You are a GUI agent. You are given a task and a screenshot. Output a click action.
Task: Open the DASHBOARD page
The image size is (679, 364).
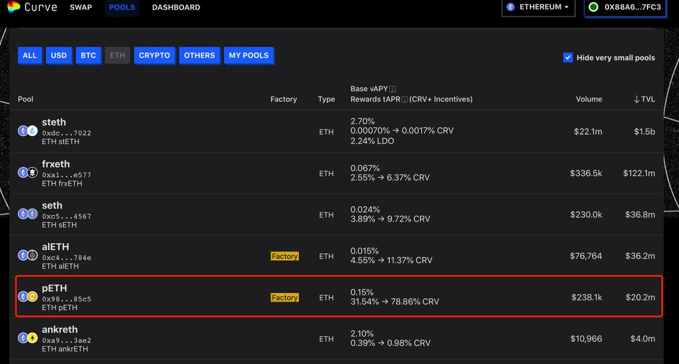tap(176, 7)
